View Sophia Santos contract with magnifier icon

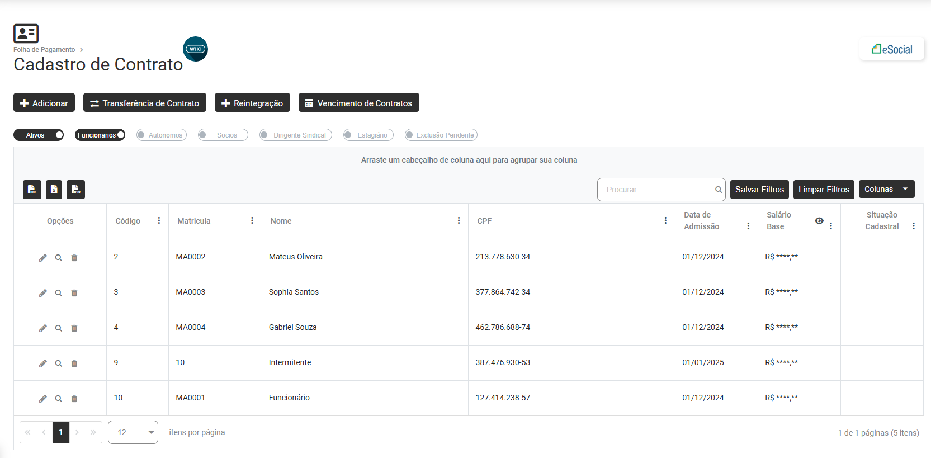click(58, 293)
